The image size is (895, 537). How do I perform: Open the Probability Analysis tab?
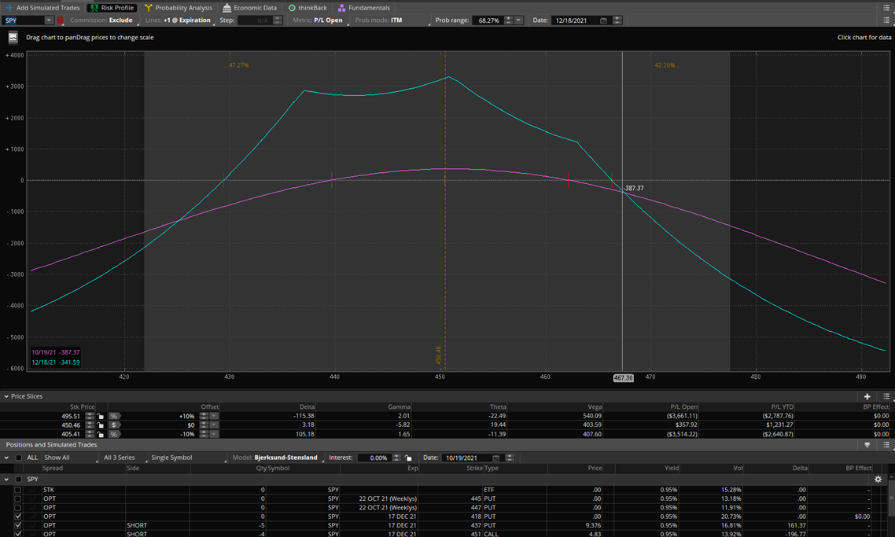point(178,8)
